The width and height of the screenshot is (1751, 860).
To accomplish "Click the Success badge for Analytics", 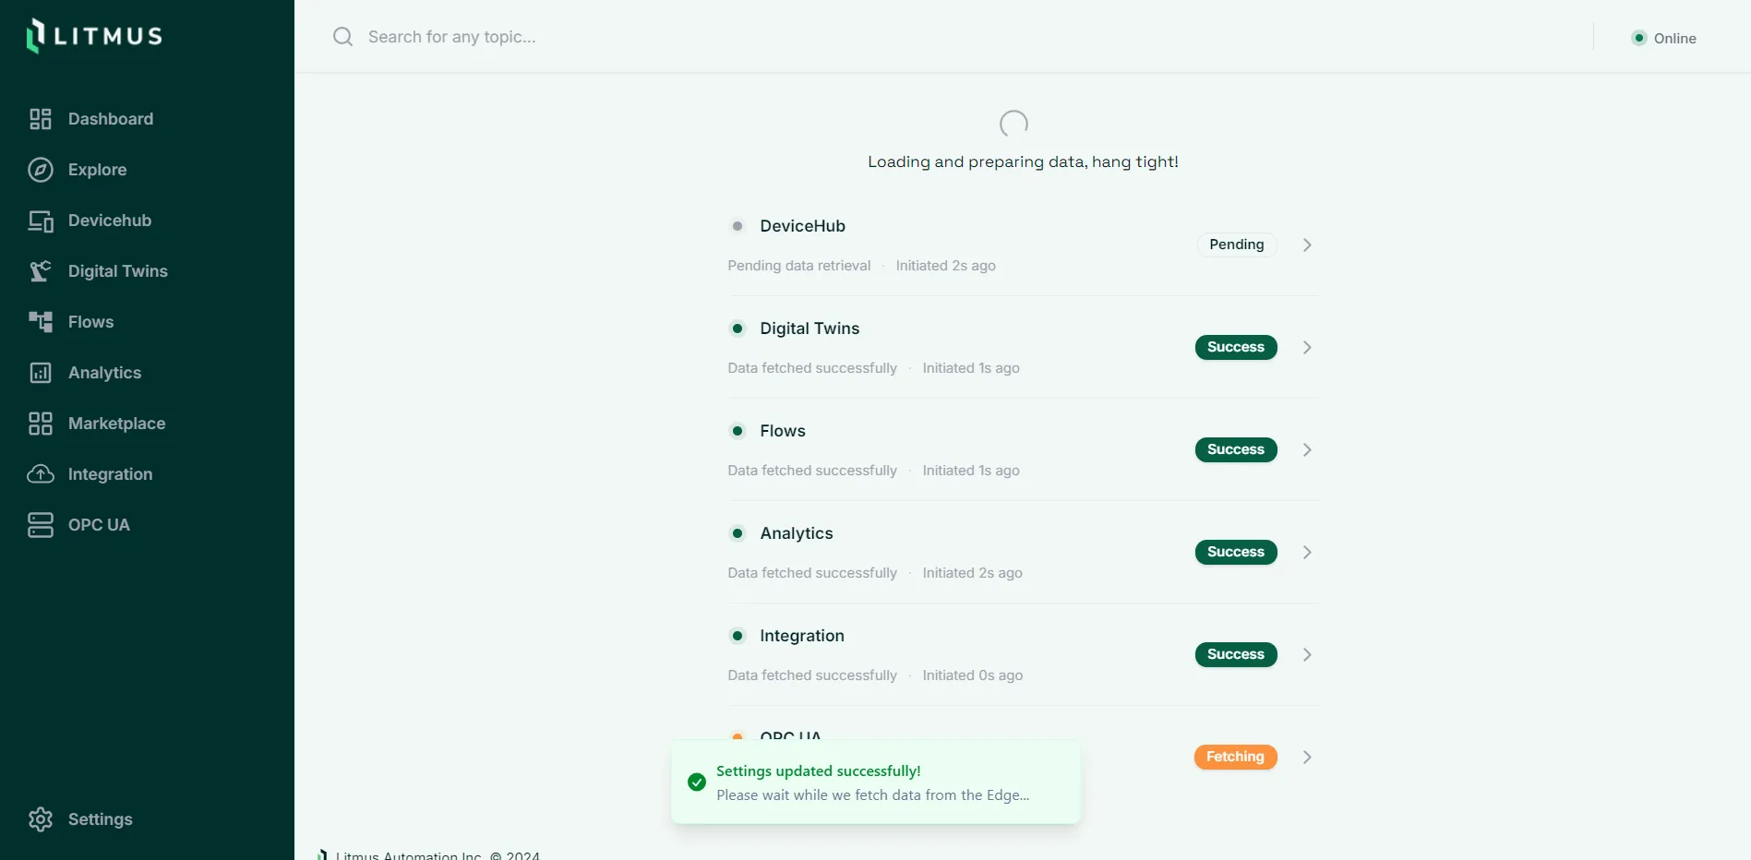I will tap(1236, 552).
